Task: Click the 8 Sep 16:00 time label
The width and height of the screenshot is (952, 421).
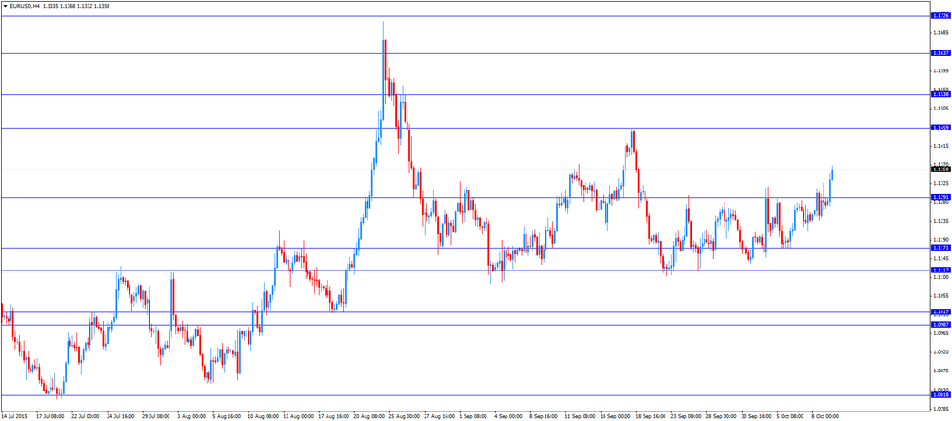Action: (545, 417)
